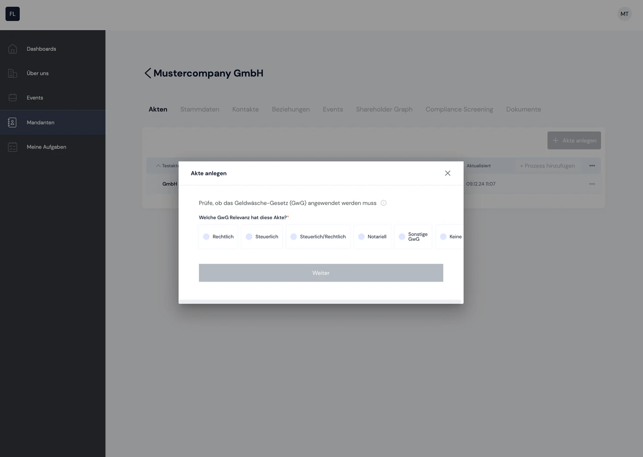Click the Mandanten contacts icon
Screen dimensions: 643x457
12,122
